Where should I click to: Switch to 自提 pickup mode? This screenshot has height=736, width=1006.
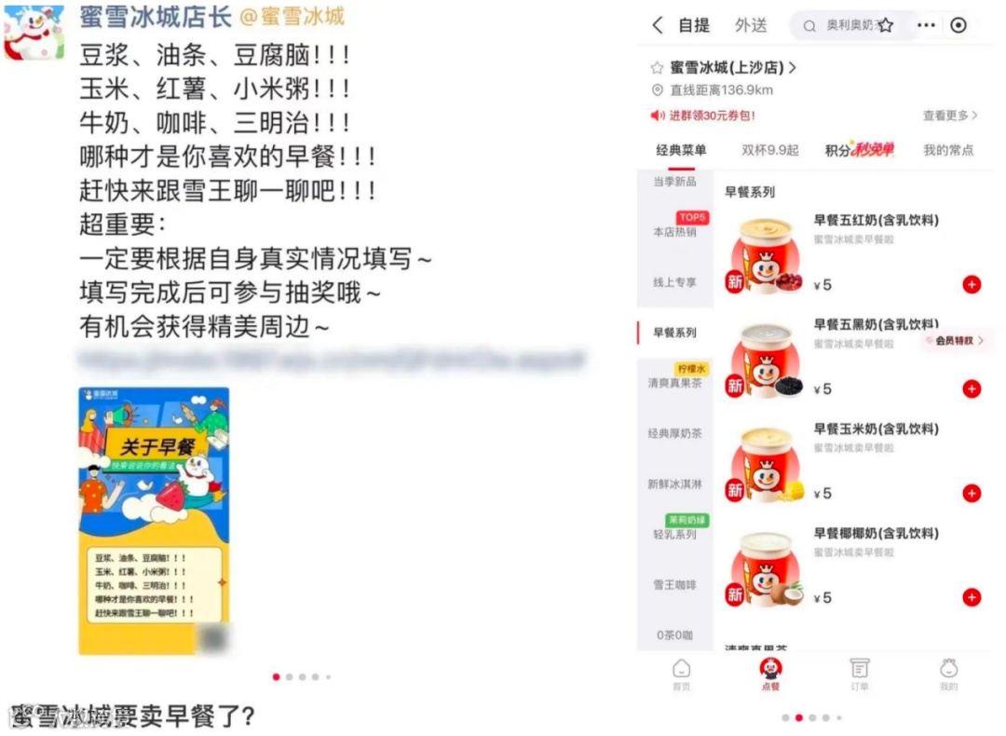694,26
